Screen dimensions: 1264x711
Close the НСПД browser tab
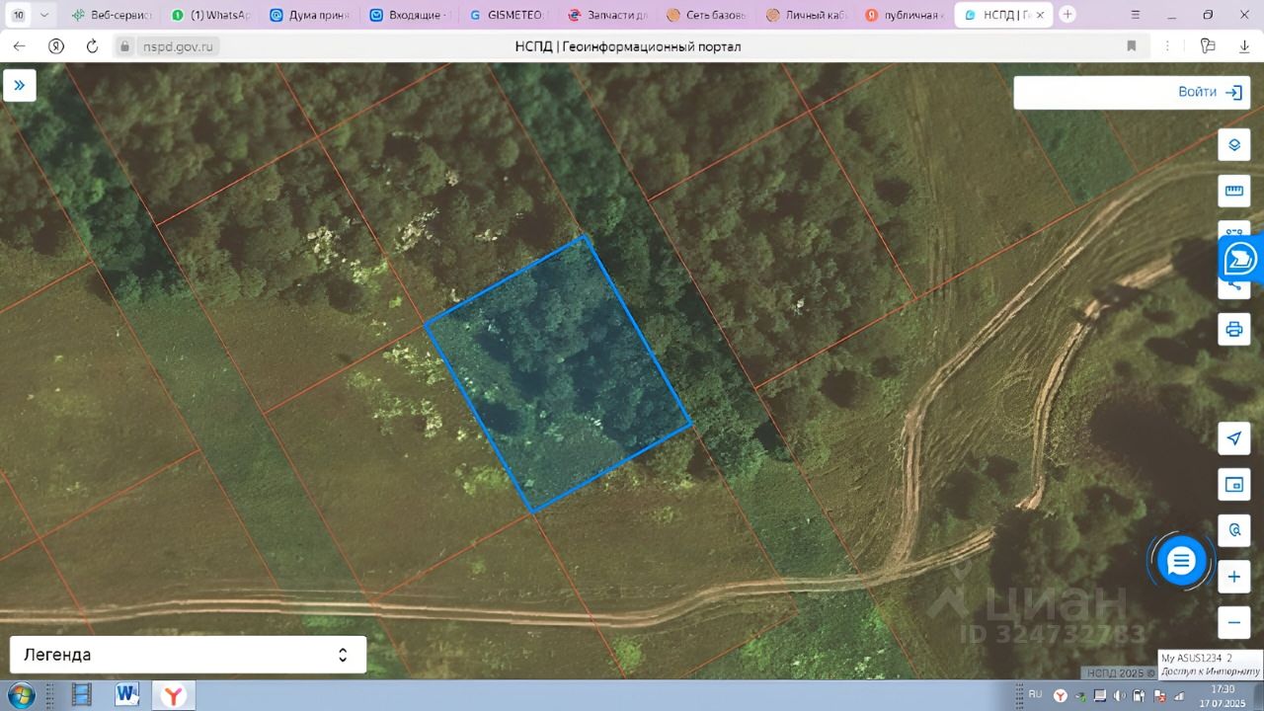(1039, 15)
